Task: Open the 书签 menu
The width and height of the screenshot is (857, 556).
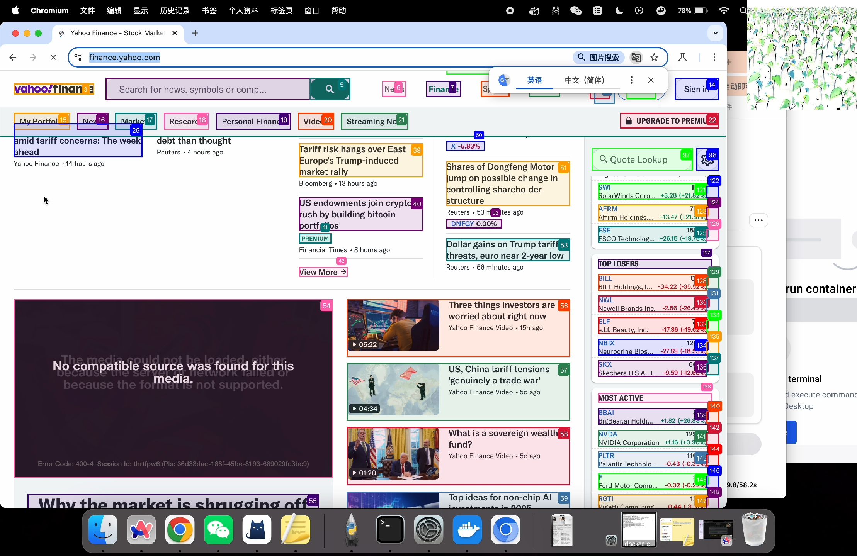Action: (x=209, y=10)
